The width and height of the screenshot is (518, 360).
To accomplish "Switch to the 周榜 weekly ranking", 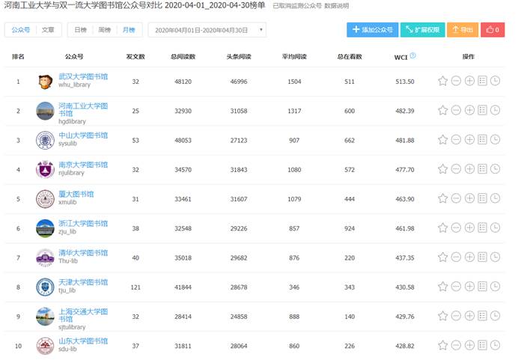I will pyautogui.click(x=105, y=30).
